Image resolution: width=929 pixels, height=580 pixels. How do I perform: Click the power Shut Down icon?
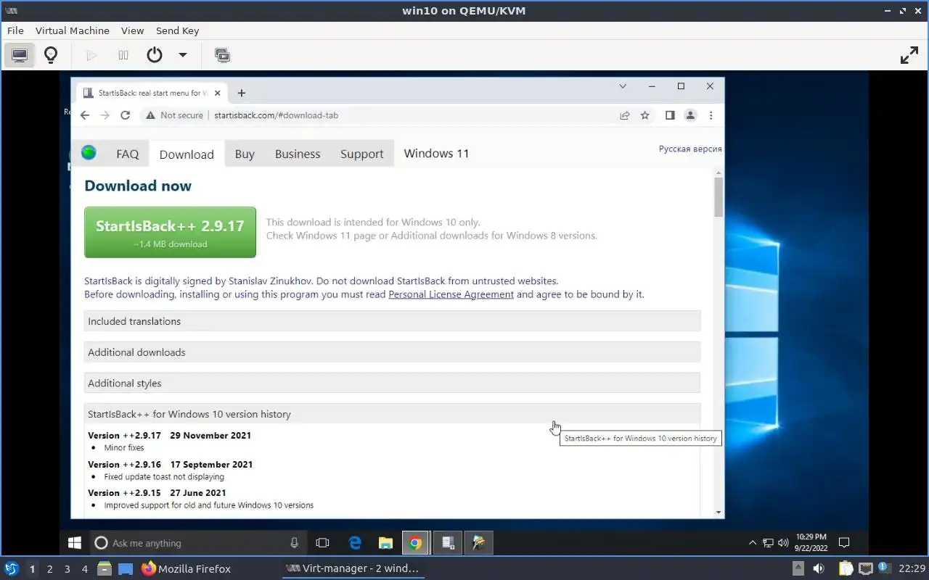(x=154, y=55)
